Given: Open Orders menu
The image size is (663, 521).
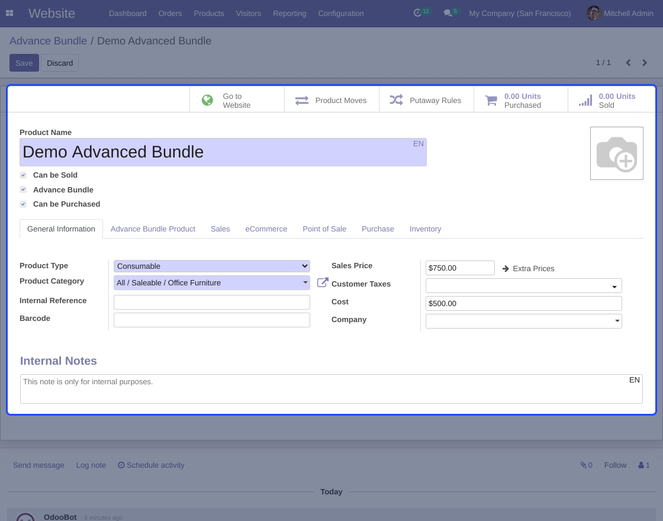Looking at the screenshot, I should click(x=170, y=14).
